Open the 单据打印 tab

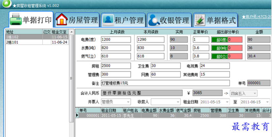(x=31, y=20)
